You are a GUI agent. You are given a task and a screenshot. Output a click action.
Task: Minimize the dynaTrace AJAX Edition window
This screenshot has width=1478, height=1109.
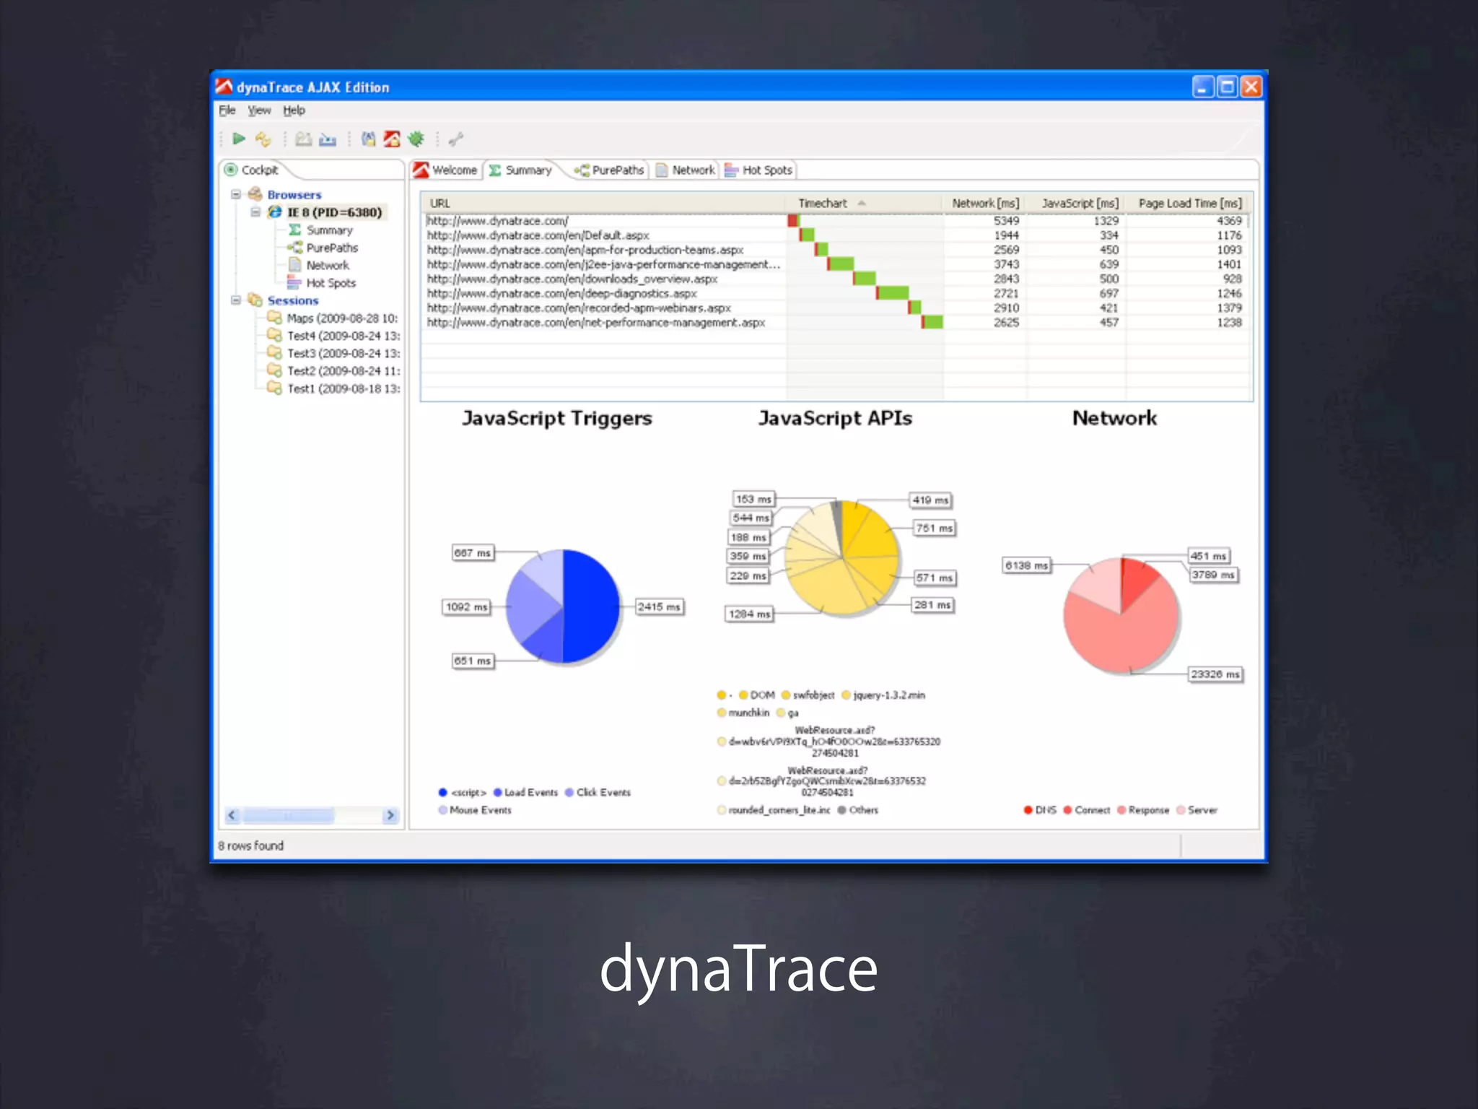pyautogui.click(x=1202, y=87)
